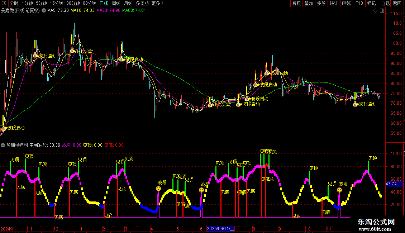Image resolution: width=405 pixels, height=233 pixels.
Task: Expand the 更多 periods menu
Action: click(157, 3)
